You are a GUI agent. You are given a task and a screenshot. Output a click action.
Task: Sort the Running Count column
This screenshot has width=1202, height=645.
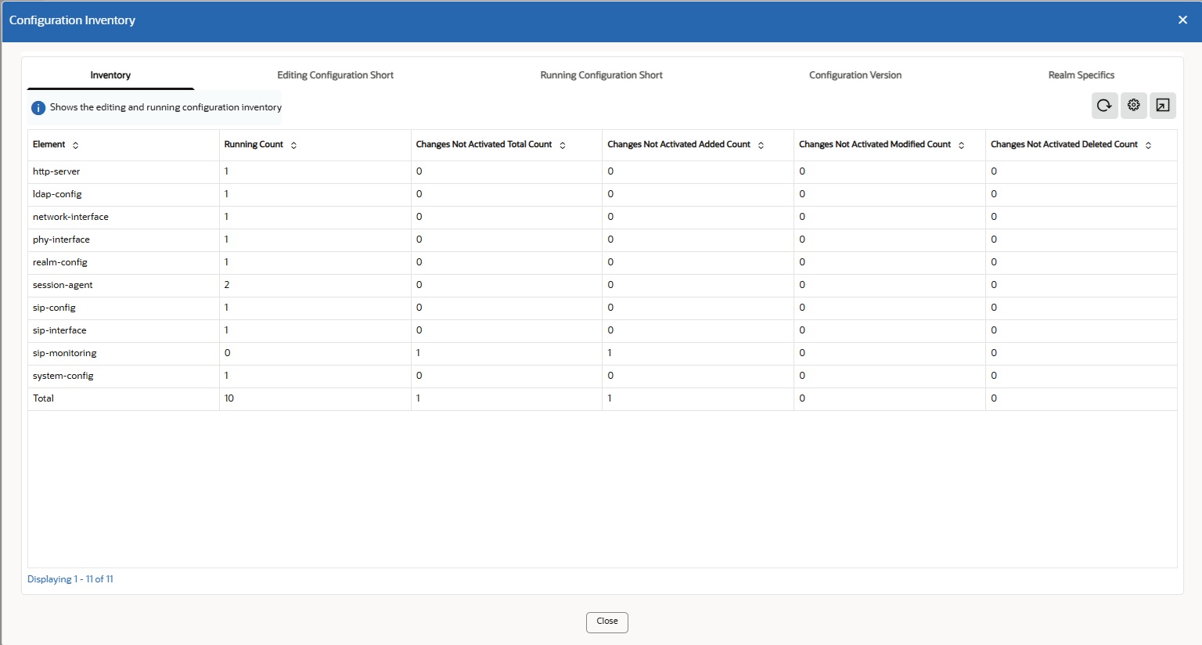click(x=293, y=145)
